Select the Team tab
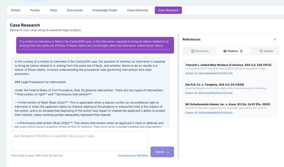The height and width of the screenshot is (167, 284). tap(53, 10)
